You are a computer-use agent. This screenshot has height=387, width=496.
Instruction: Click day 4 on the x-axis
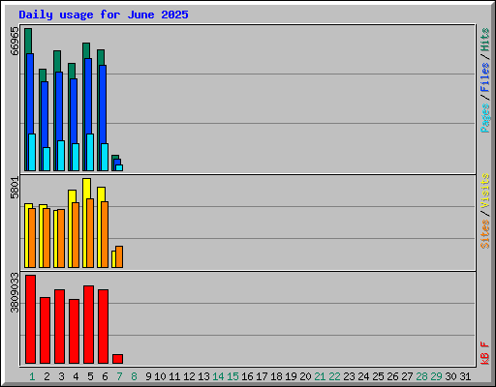(x=76, y=376)
